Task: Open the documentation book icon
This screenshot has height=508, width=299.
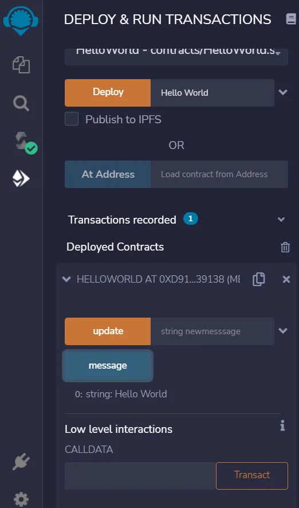Action: [x=291, y=19]
